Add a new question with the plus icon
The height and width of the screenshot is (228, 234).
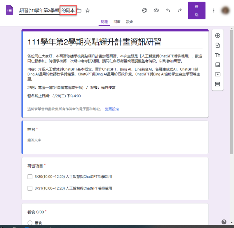click(217, 35)
